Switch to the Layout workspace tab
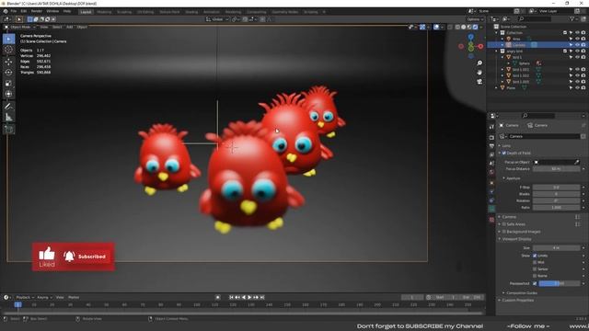This screenshot has width=589, height=331. 86,12
